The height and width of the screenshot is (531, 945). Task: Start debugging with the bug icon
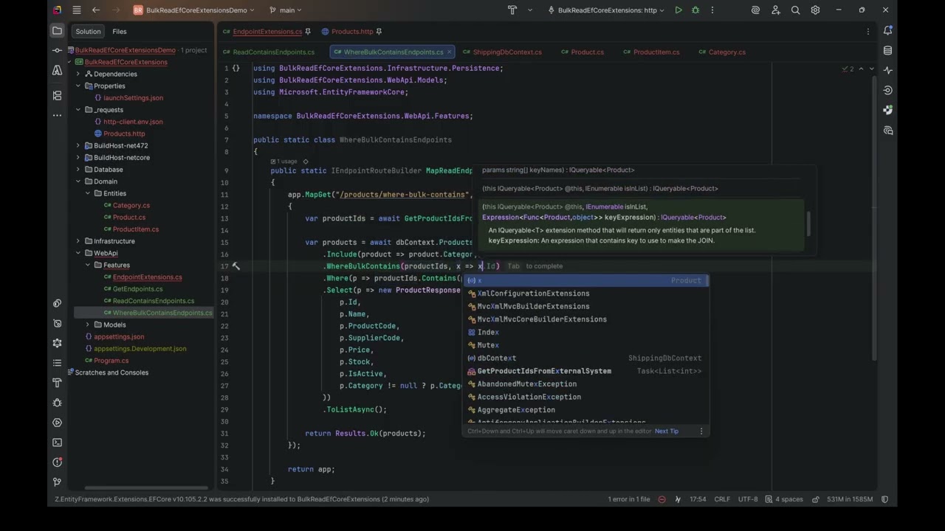pyautogui.click(x=695, y=10)
